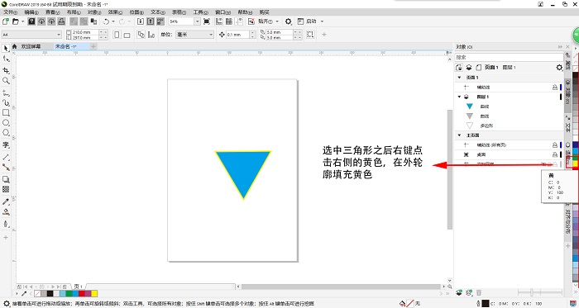
Task: Collapse the 图层 1 tree node
Action: click(459, 97)
